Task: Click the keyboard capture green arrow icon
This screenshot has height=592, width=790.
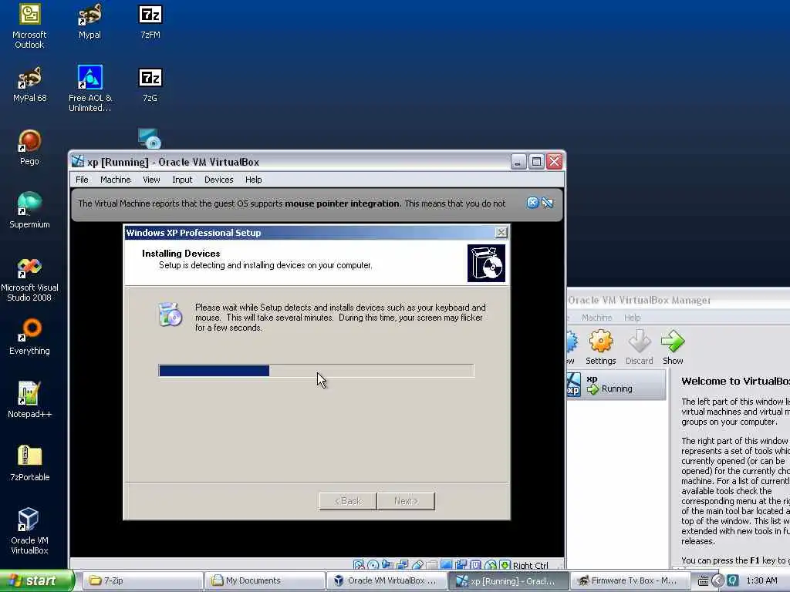Action: pyautogui.click(x=505, y=565)
